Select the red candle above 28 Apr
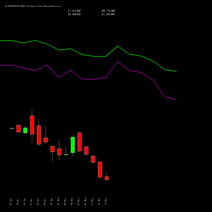This screenshot has height=212, width=212. 39,135
